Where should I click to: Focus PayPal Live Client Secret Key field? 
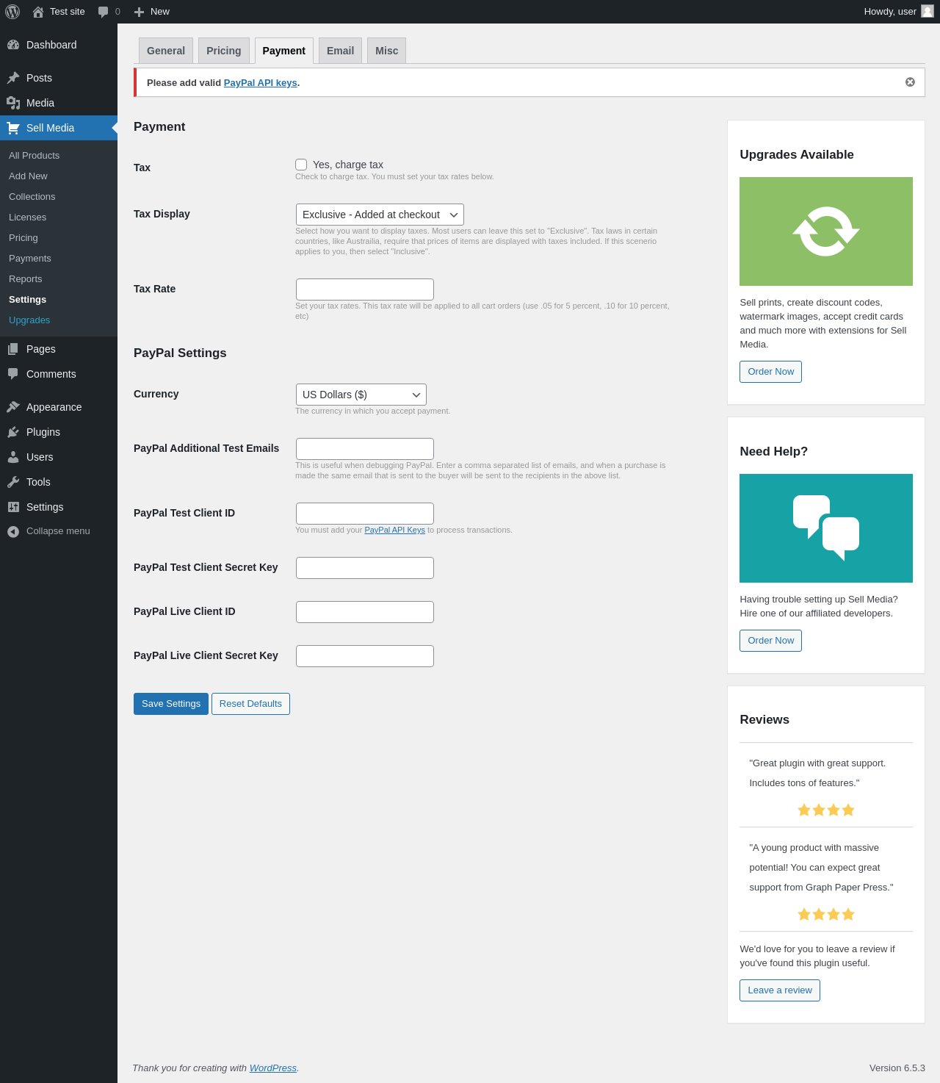(365, 656)
